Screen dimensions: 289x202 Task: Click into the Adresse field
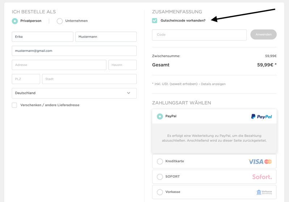point(59,65)
